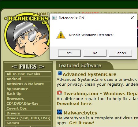Open Drives (SSD, HDD, USB) category
Viewport: 138px width, 127px height.
28,118
